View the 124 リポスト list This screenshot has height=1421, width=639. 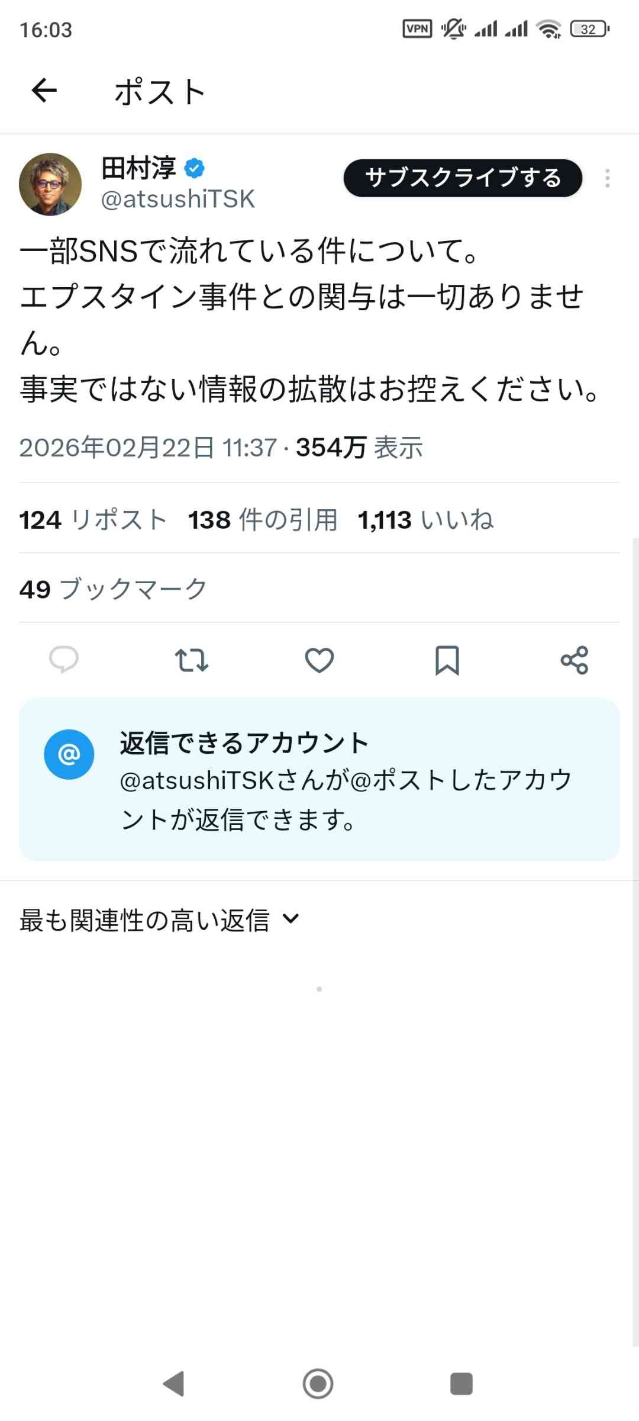pos(92,520)
